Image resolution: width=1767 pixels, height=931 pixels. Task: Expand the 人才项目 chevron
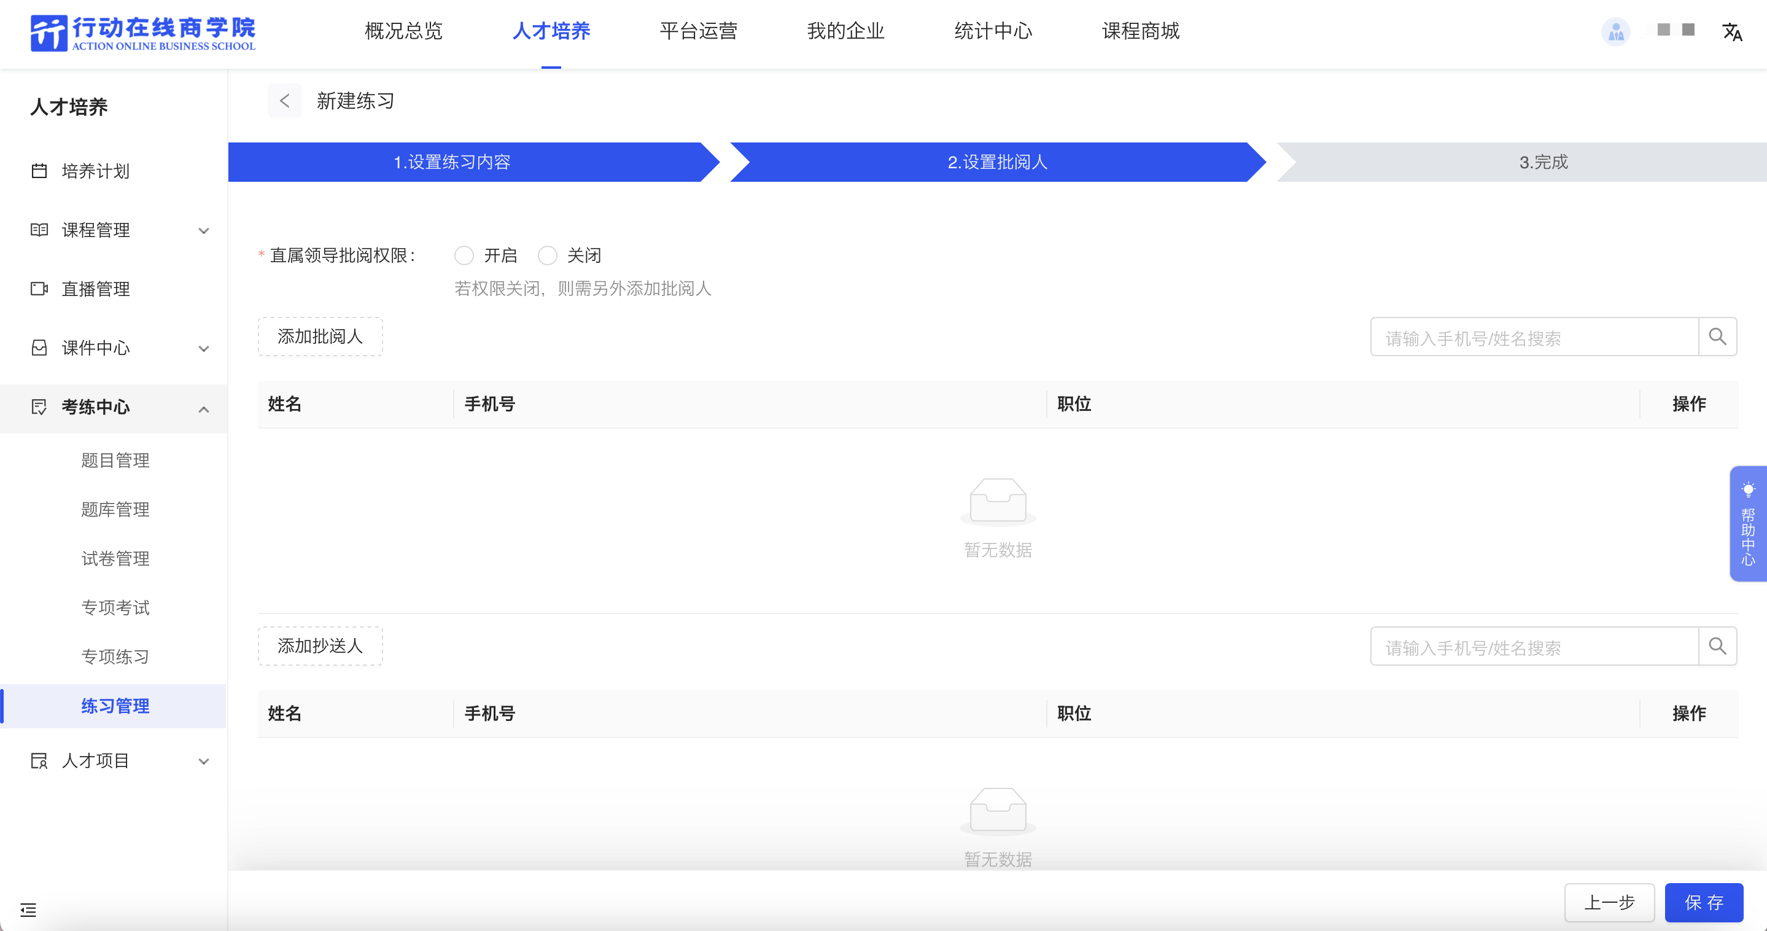click(204, 762)
